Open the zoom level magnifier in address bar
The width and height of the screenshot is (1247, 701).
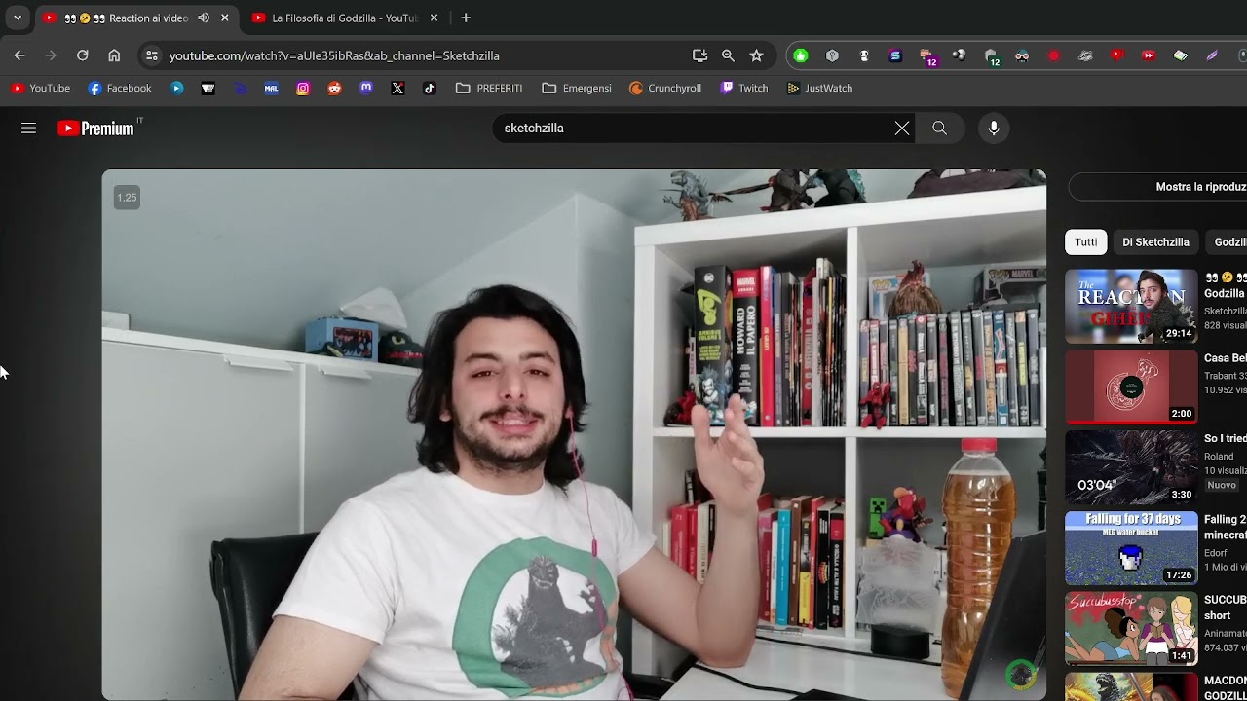728,55
